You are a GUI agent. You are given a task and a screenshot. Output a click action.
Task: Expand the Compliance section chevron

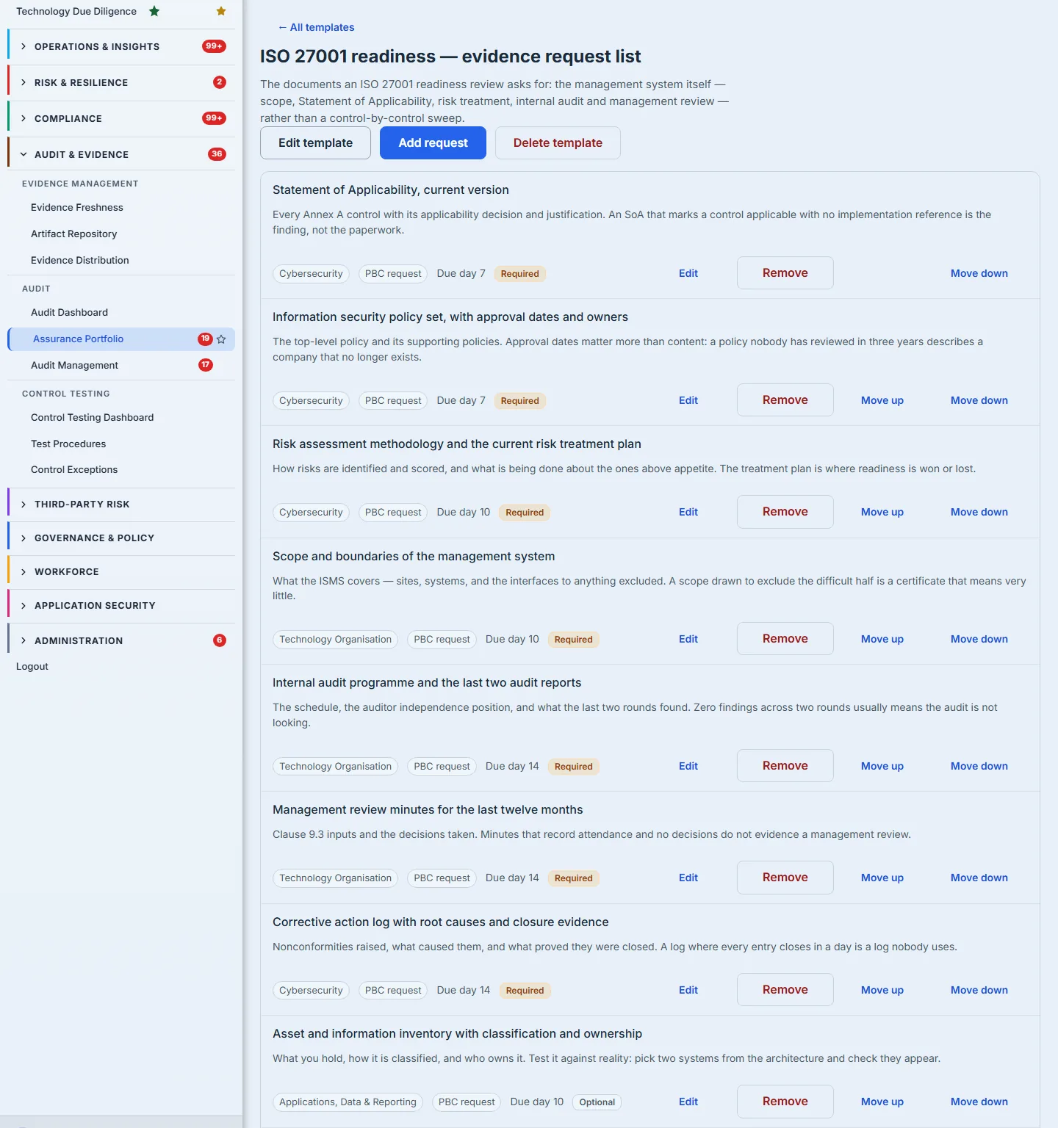click(x=24, y=118)
